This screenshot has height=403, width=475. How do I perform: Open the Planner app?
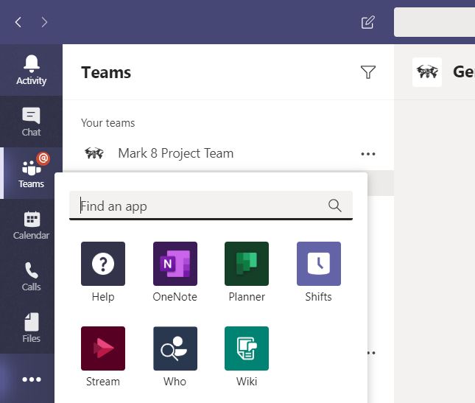247,264
